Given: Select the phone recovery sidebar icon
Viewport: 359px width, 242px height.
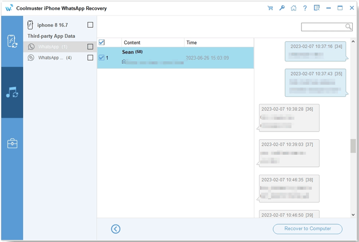Looking at the screenshot, I should (x=12, y=41).
